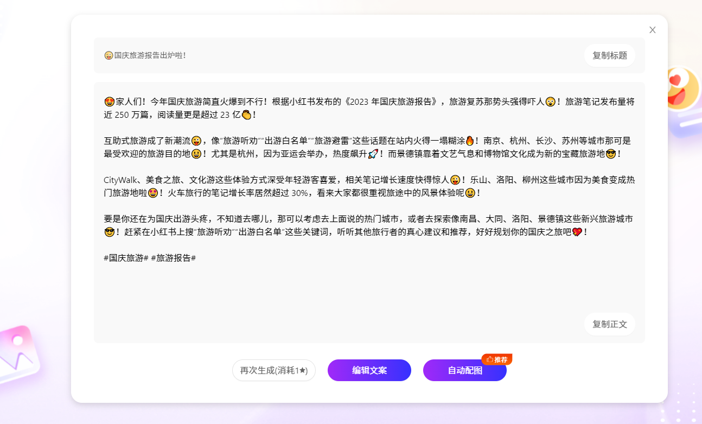Viewport: 702px width, 424px height.
Task: Click the emoji before 国庆旅游报告出炉啦 title
Action: coord(109,55)
